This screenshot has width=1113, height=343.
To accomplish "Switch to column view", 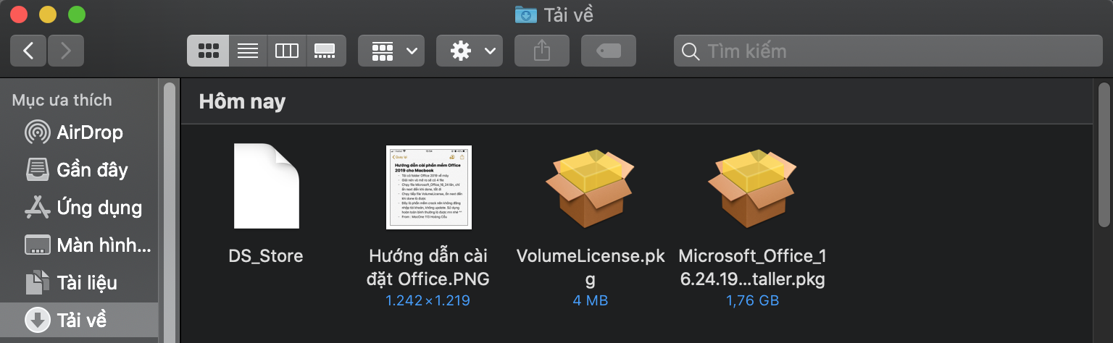I will (x=287, y=51).
